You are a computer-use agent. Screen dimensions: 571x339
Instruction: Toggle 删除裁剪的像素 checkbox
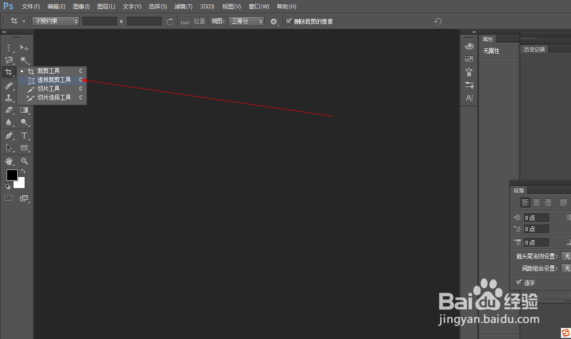289,21
